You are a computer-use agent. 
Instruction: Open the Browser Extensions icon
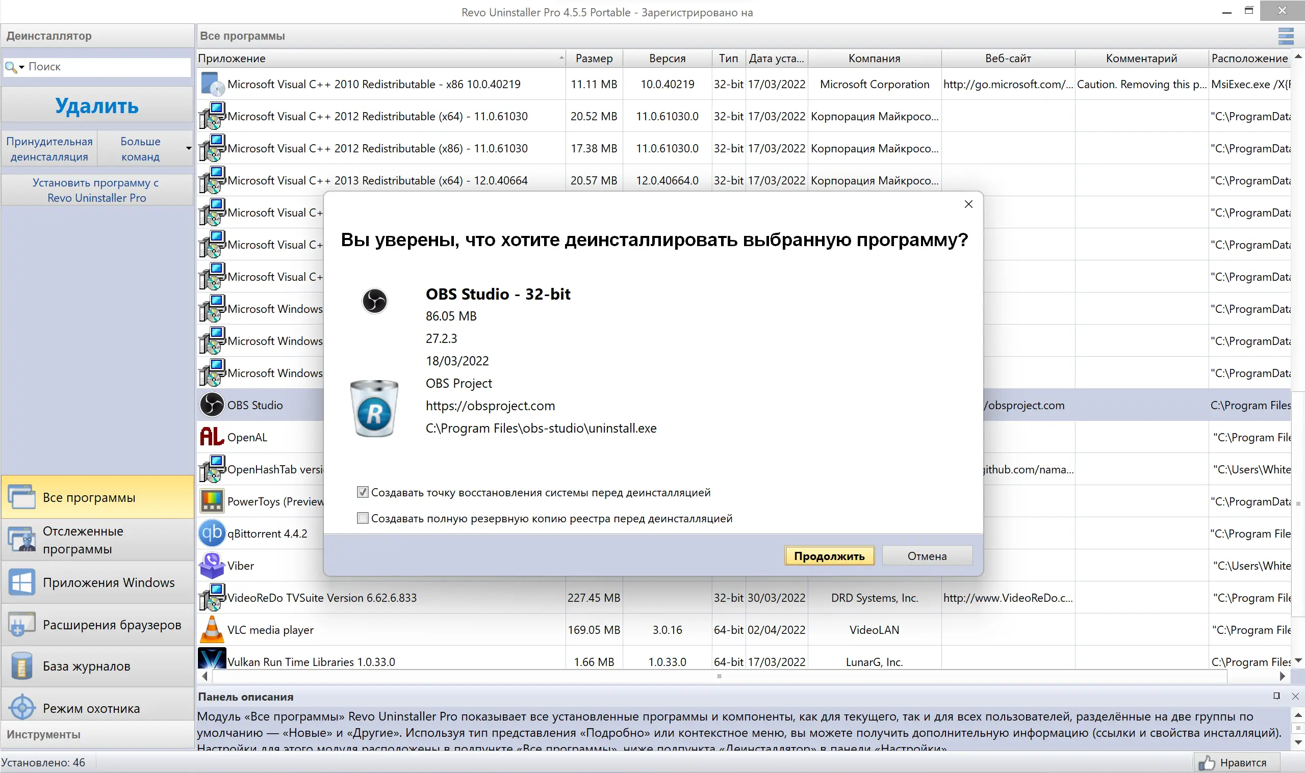coord(22,624)
